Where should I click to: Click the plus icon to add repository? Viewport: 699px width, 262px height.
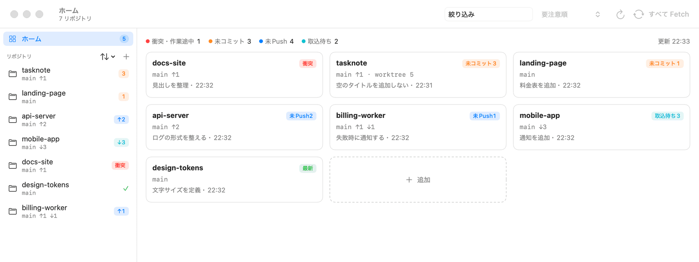pos(126,57)
